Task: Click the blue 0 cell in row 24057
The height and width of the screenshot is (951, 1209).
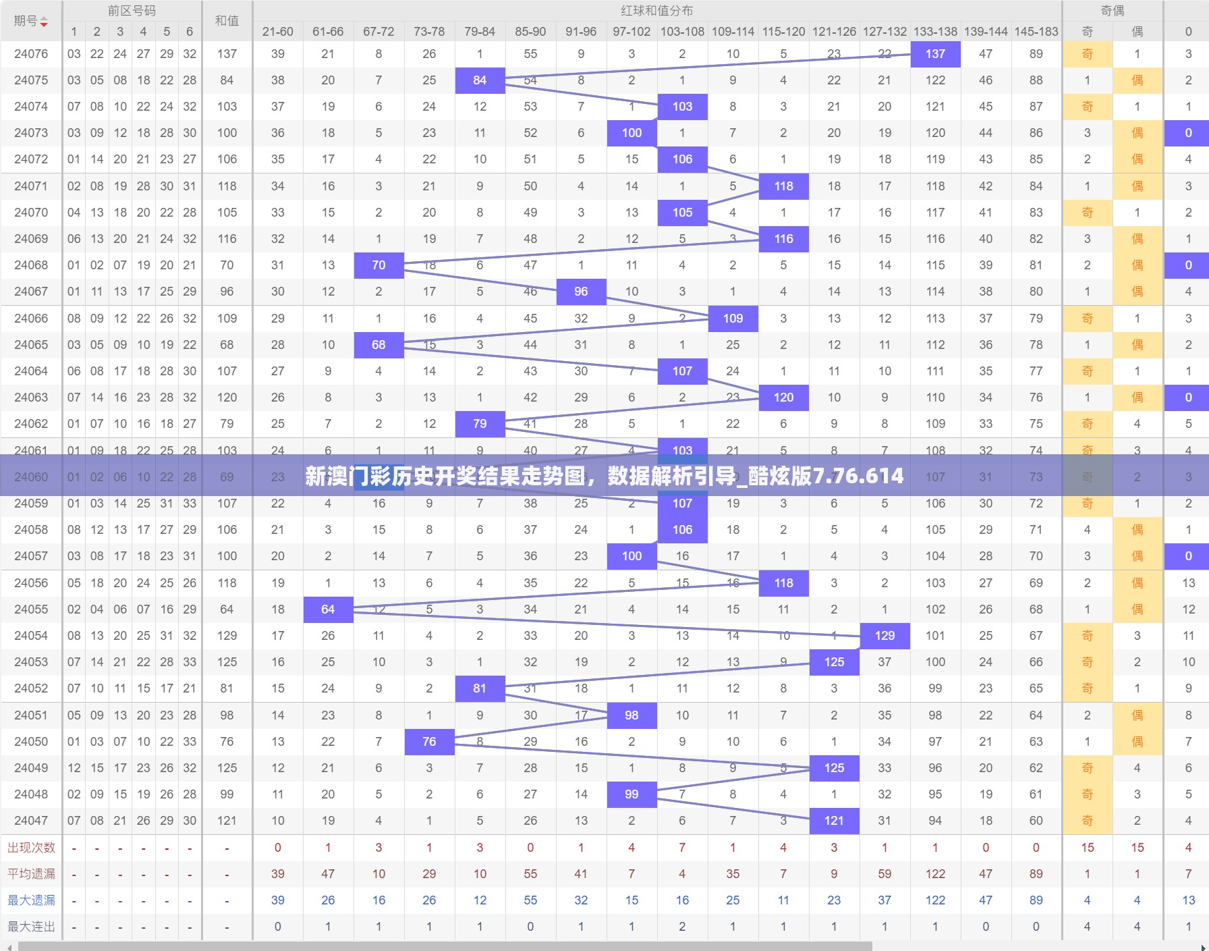Action: pos(1188,556)
